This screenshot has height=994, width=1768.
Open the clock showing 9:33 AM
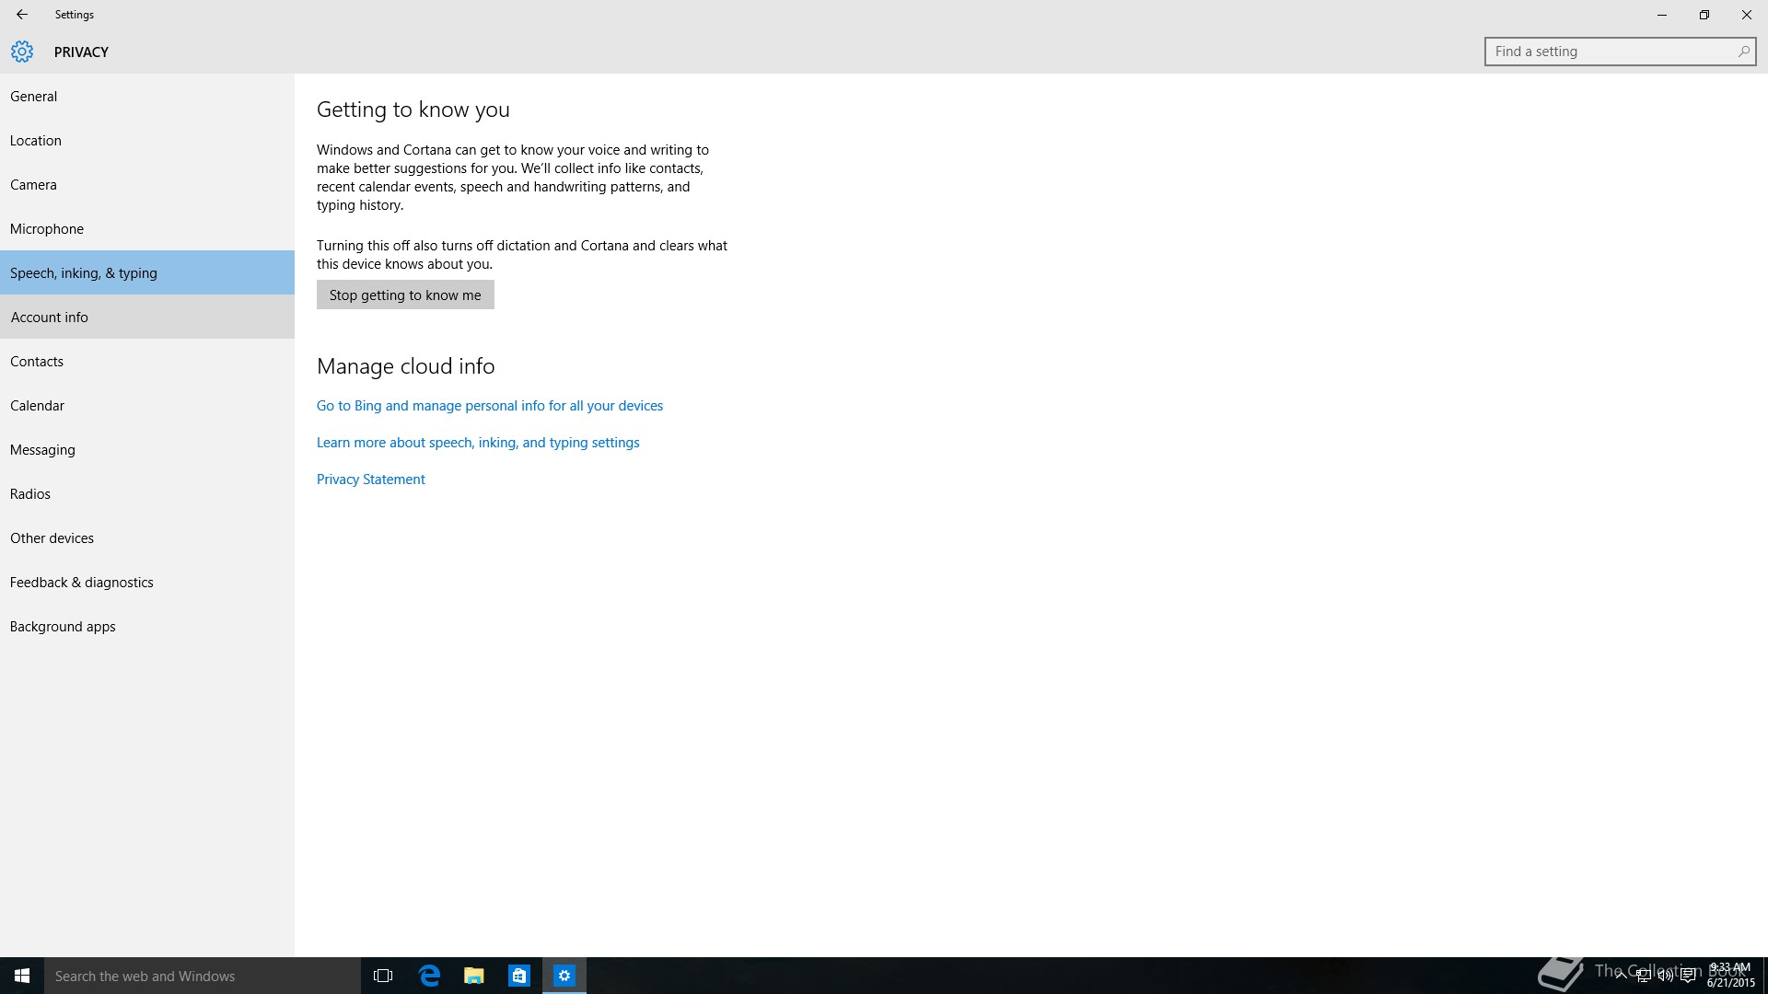[x=1731, y=976]
